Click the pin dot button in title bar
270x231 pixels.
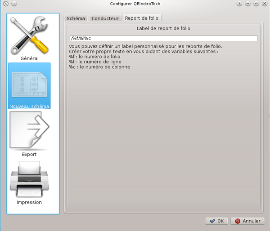pos(14,4)
